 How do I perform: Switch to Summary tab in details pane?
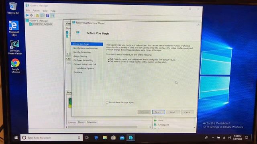72,122
